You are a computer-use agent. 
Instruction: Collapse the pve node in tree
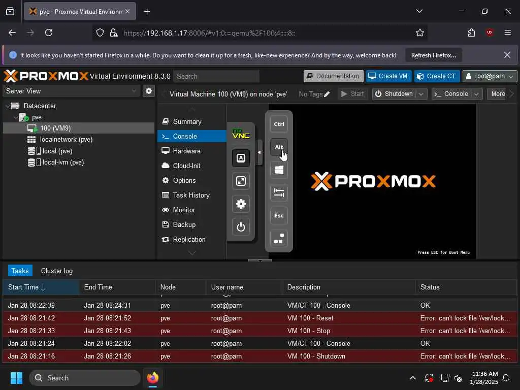[16, 117]
